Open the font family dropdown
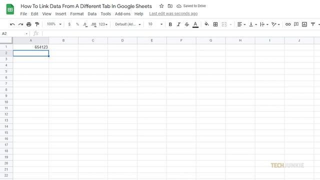 128,24
